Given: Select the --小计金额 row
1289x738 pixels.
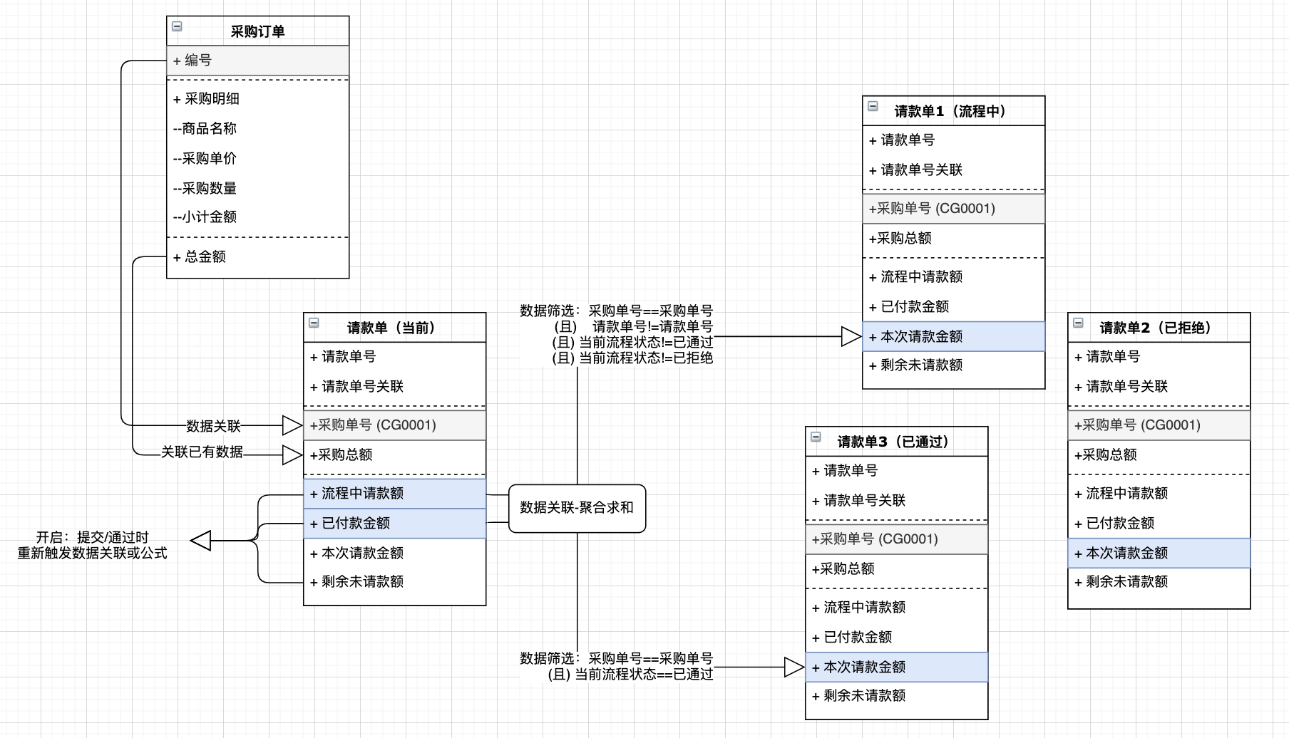Looking at the screenshot, I should tap(258, 217).
